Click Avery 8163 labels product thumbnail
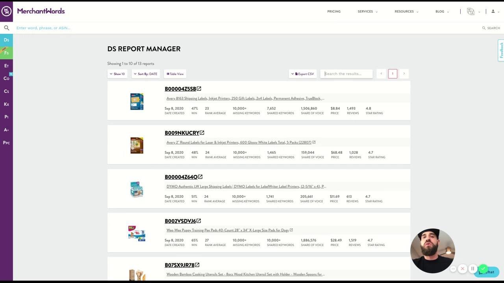This screenshot has height=283, width=504. [137, 101]
